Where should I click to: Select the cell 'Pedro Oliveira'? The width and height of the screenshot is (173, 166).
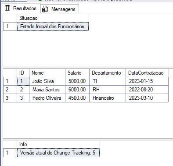tap(47, 98)
